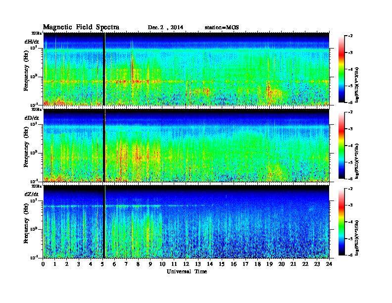Click the log(PSD) units label beside dH/dt color scale

pyautogui.click(x=357, y=85)
